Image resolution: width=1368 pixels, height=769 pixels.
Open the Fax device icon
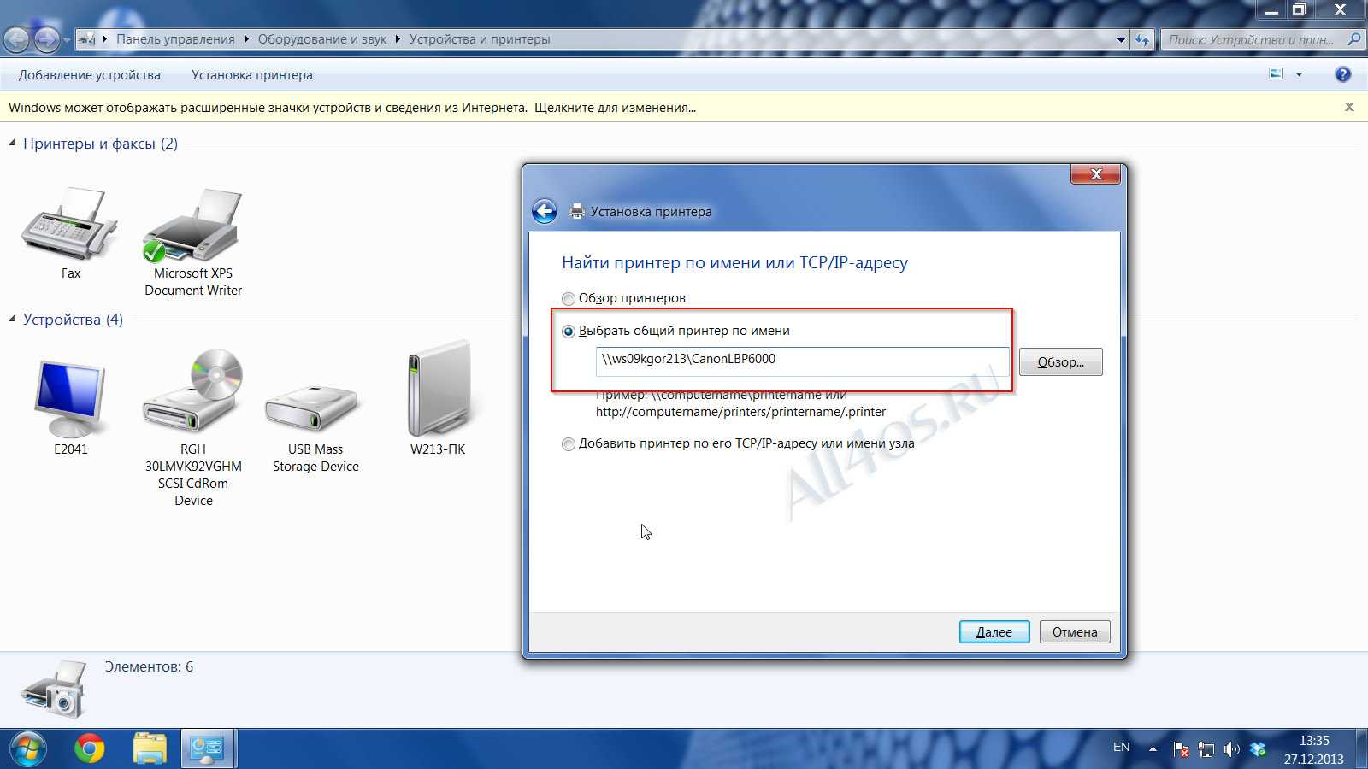pos(69,224)
